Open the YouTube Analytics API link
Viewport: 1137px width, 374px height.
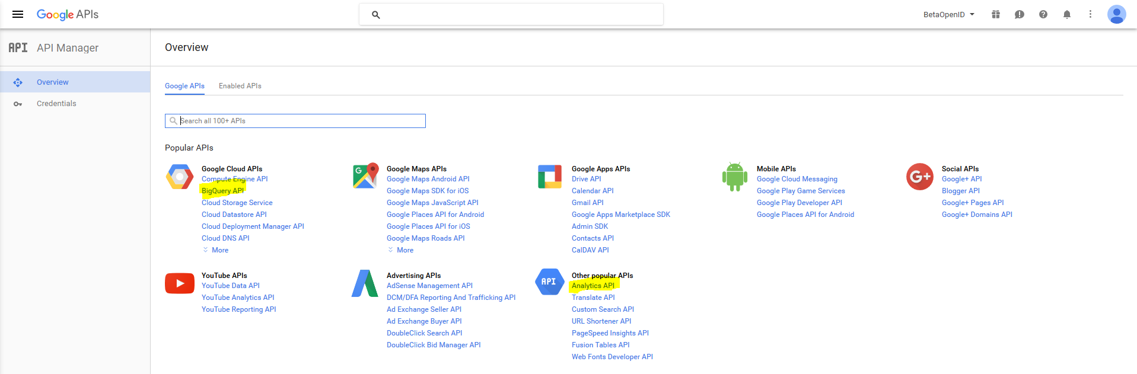click(238, 298)
